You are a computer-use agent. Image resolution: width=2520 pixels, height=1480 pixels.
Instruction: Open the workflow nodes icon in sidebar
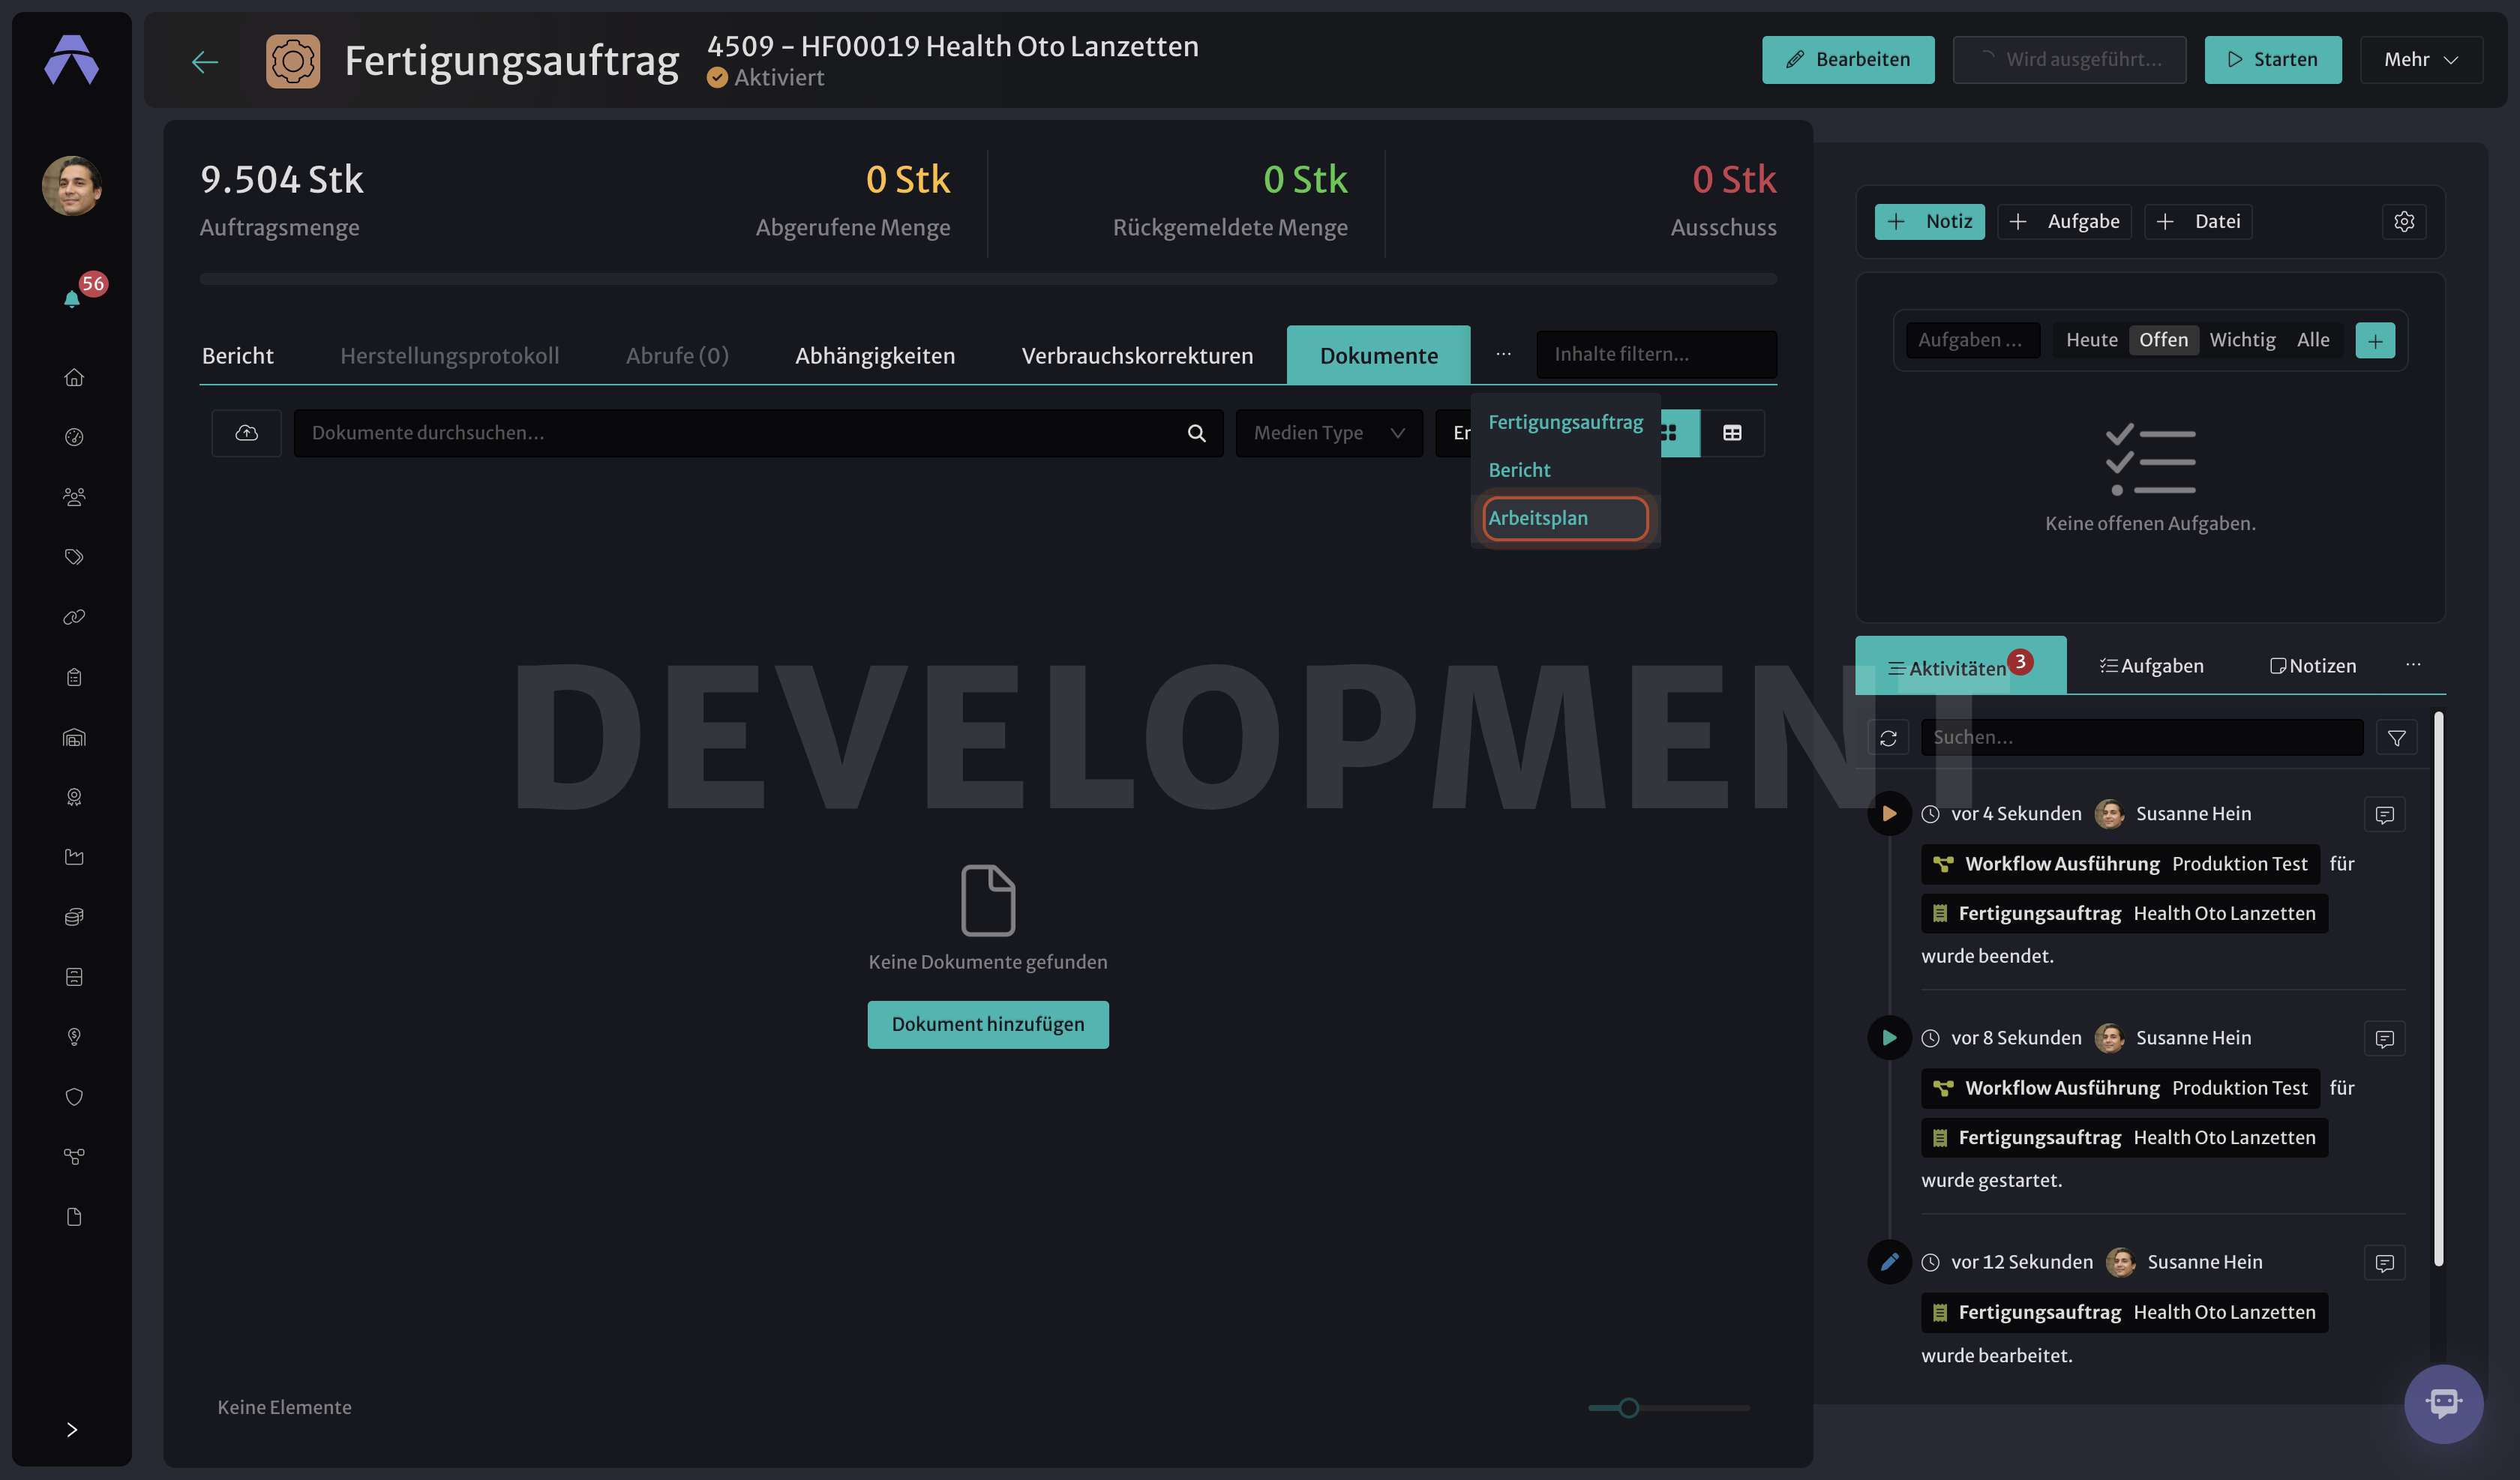[73, 1157]
